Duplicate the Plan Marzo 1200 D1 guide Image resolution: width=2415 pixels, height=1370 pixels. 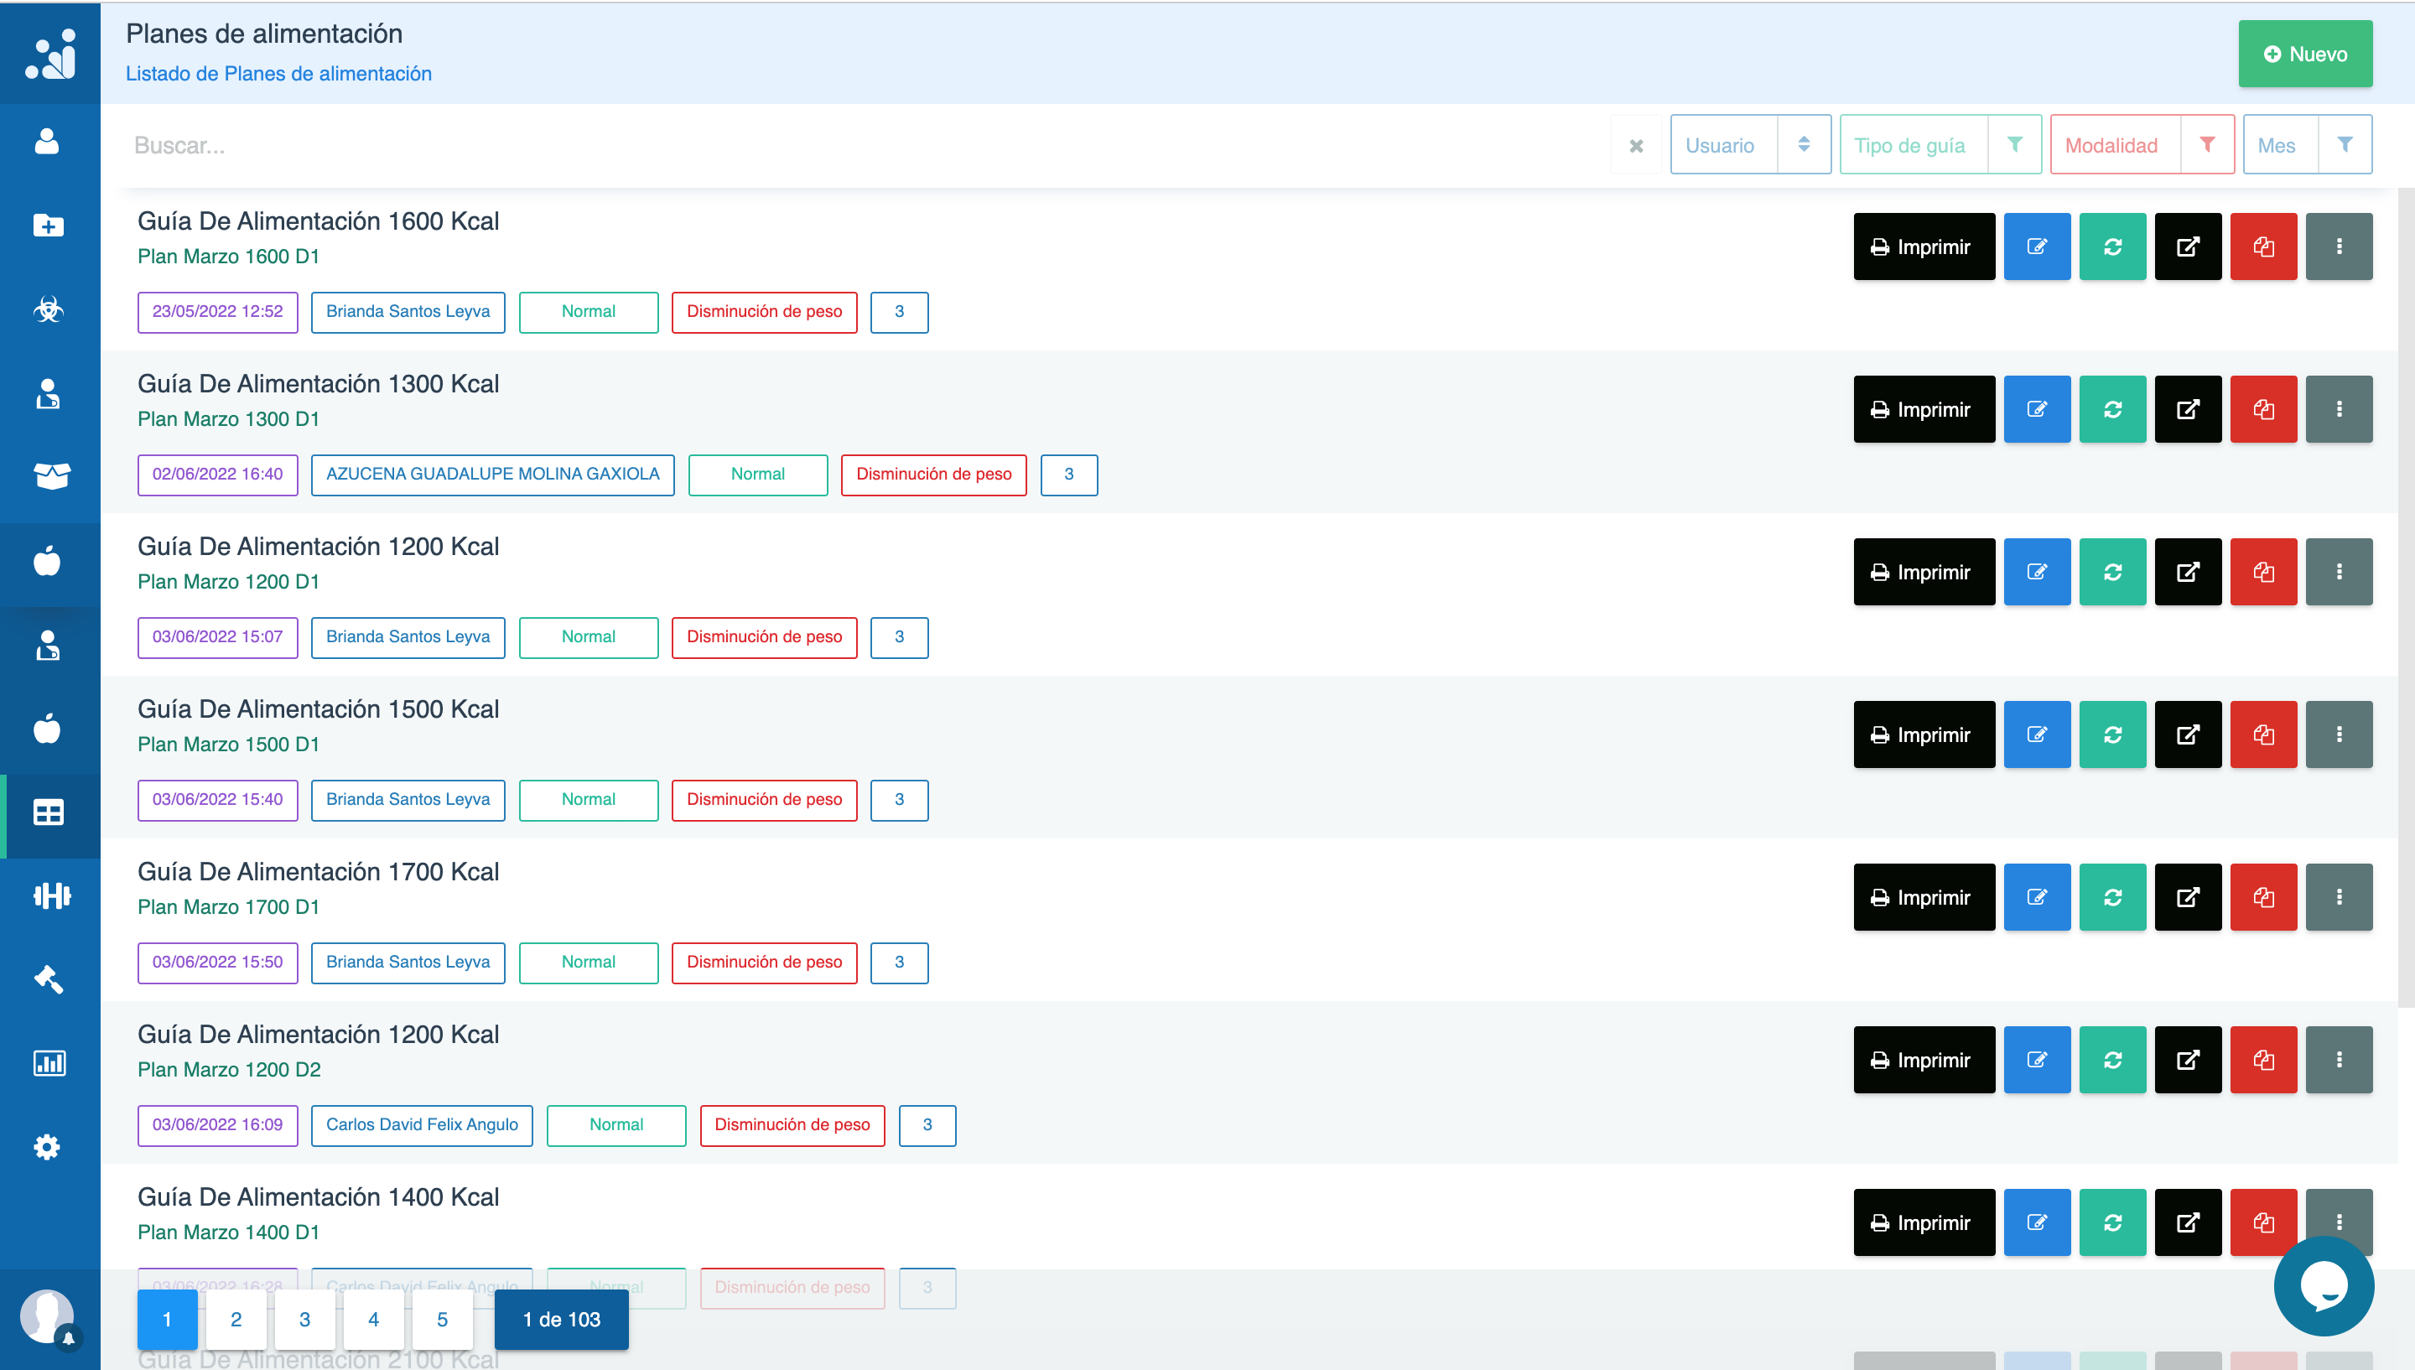2262,572
